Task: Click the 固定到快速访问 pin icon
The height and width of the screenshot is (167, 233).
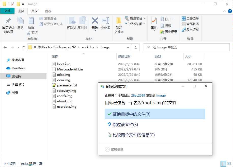Action: coord(8,21)
